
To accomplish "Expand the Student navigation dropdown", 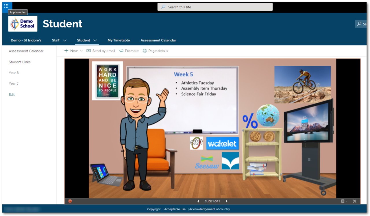I will 95,41.
